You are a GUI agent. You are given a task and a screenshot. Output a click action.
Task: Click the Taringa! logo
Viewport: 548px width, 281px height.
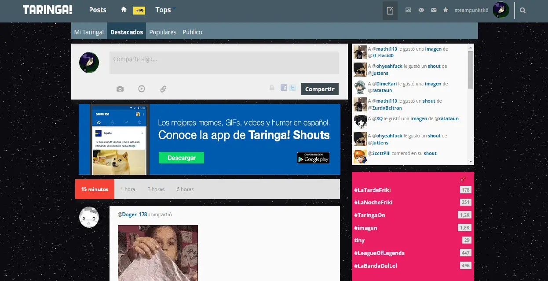tap(47, 10)
